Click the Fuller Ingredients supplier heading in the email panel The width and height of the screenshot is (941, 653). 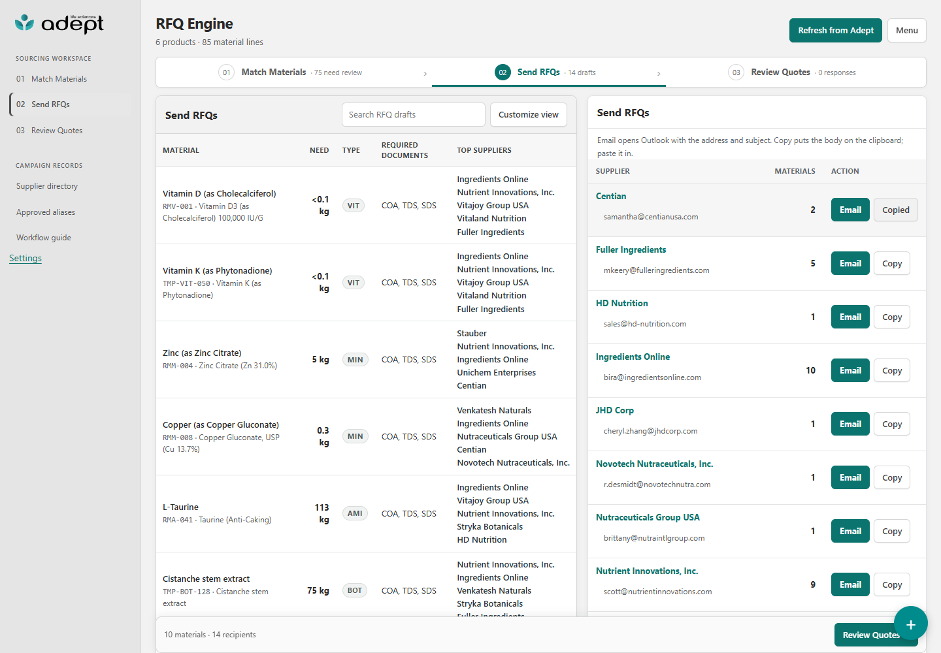[x=631, y=249]
